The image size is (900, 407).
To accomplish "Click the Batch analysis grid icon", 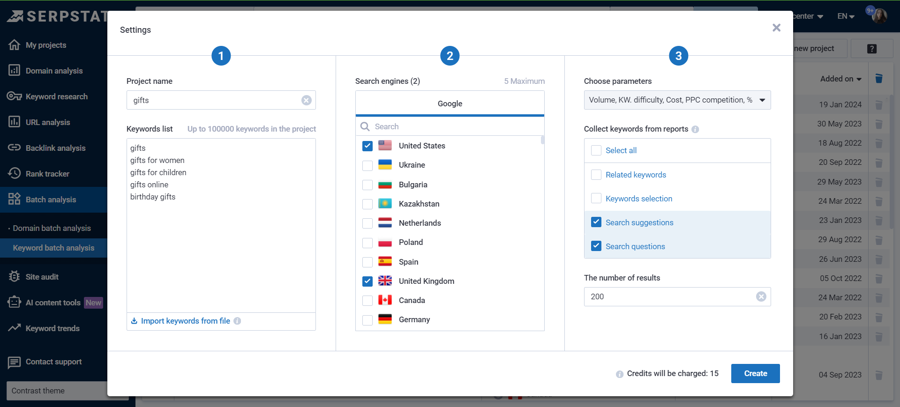I will (x=15, y=200).
